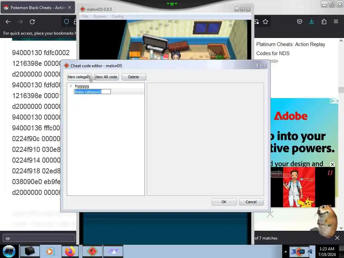Click code line 94000130 fdfc0002

coord(41,53)
